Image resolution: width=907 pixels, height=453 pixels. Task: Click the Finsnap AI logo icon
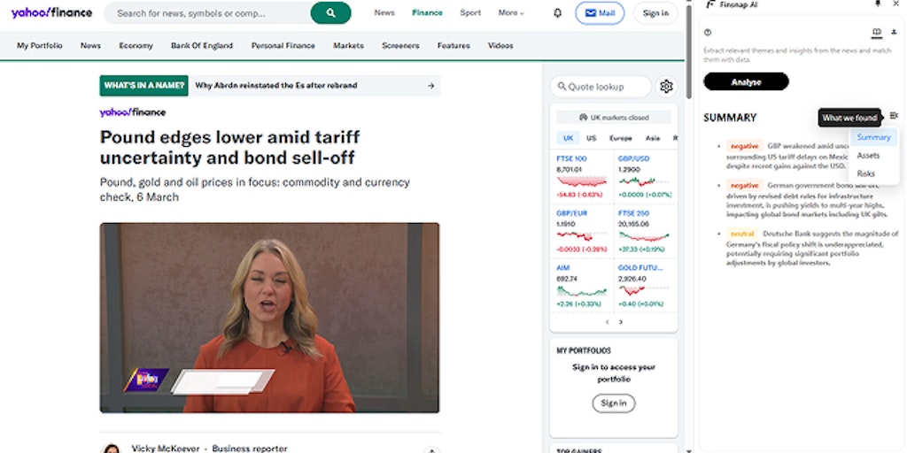[x=710, y=4]
